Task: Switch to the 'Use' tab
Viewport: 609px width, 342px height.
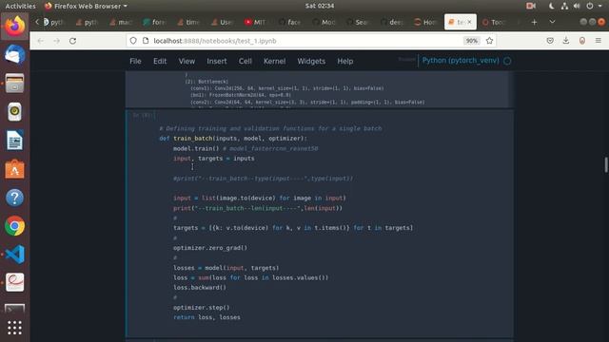Action: (x=222, y=22)
